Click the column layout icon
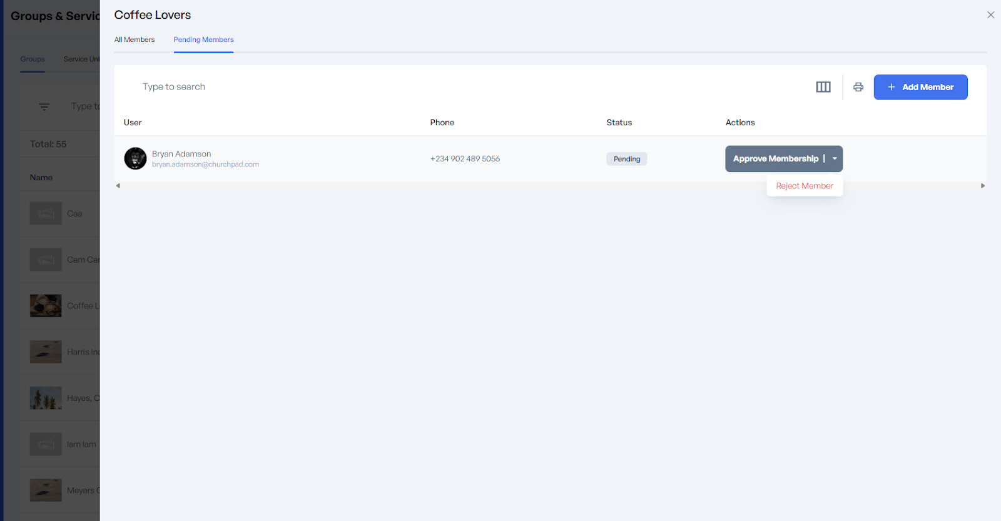Screen dimensions: 1001x521 823,87
